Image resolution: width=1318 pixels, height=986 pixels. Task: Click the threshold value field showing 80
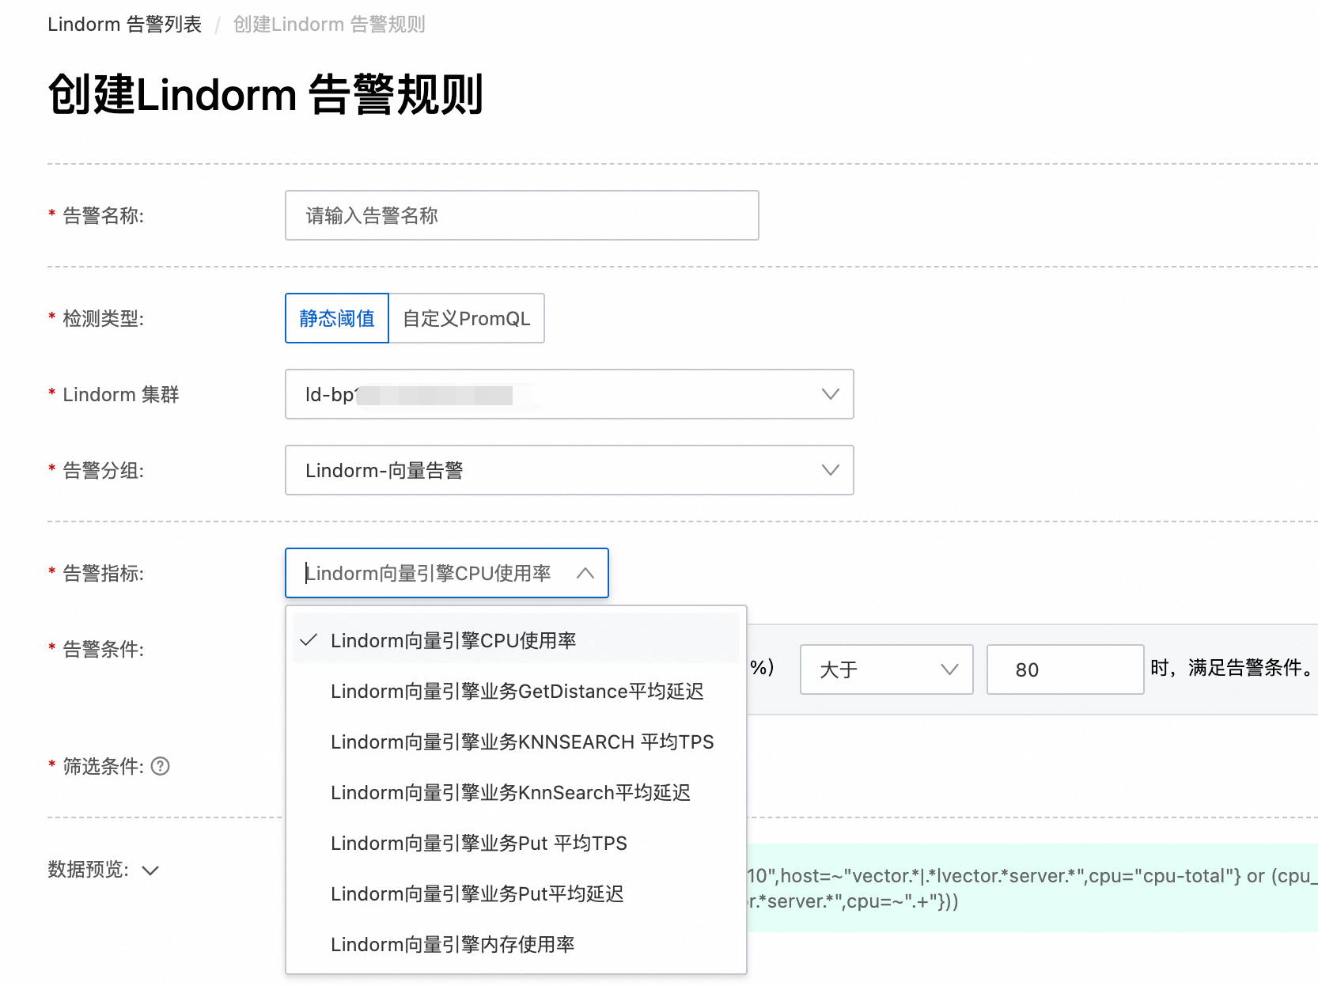coord(1065,669)
